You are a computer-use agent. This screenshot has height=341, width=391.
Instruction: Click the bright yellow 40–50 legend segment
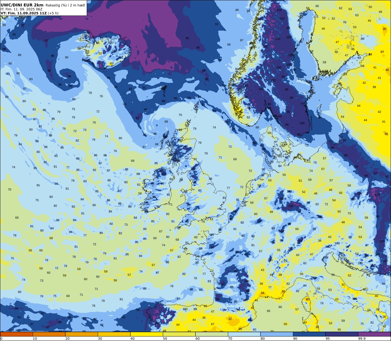[x=147, y=334]
